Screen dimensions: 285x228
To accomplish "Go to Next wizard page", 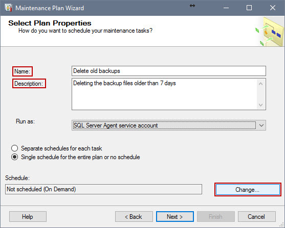I will pos(175,217).
